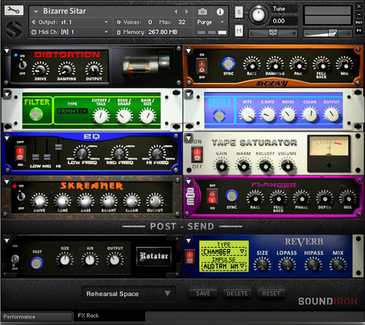Click the PV icon below AUX

tap(359, 30)
